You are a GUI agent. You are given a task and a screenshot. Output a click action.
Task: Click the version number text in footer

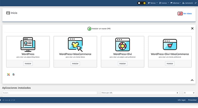click(x=9, y=100)
